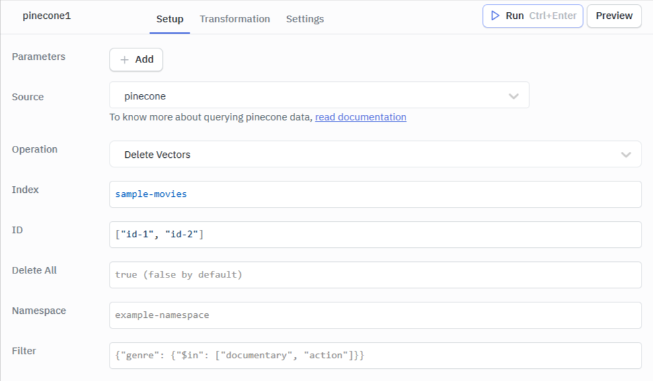The width and height of the screenshot is (653, 381).
Task: Click the Index field with sample-movies
Action: point(375,194)
